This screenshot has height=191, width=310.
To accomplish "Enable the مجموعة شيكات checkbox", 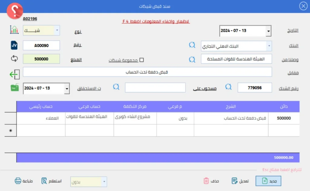I will 141,60.
